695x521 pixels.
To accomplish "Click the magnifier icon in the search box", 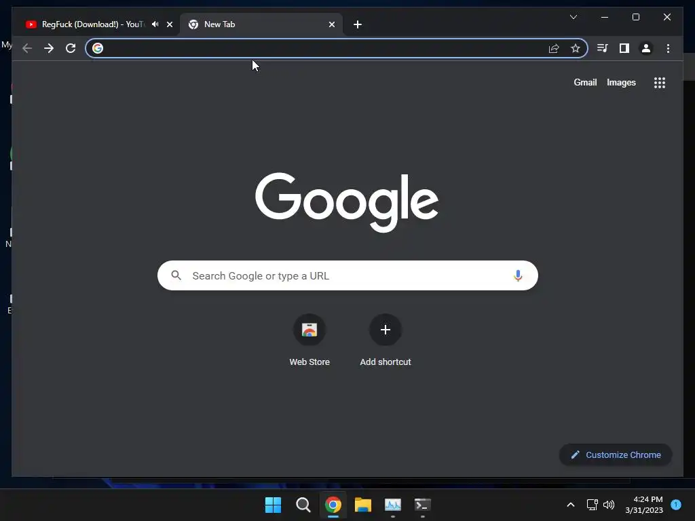I will [176, 275].
